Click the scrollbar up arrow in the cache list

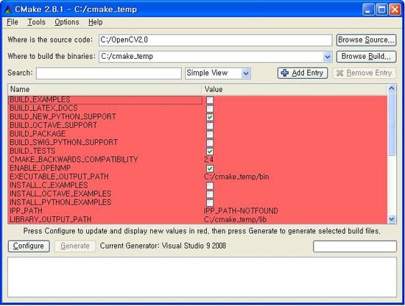point(392,89)
